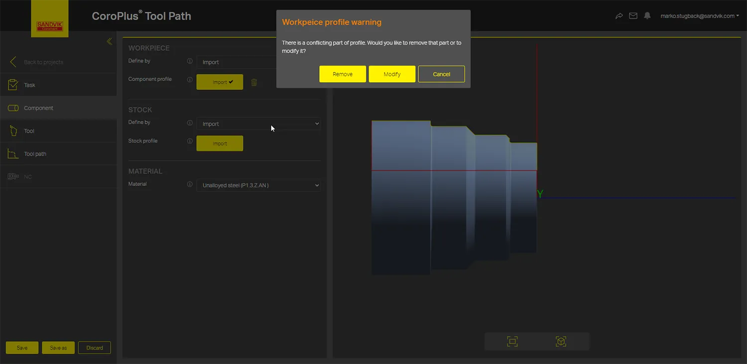The width and height of the screenshot is (747, 364).
Task: Collapse the sidebar with the double chevron
Action: [x=110, y=41]
